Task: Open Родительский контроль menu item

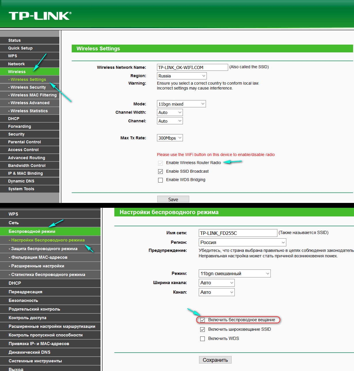Action: [x=50, y=309]
